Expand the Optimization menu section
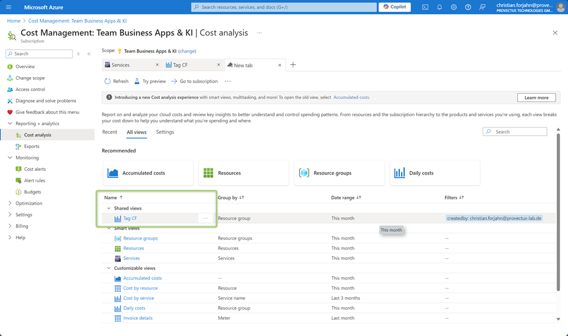568x336 pixels. [10, 203]
